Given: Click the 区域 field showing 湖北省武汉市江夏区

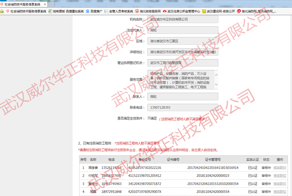Looking at the screenshot, I should 183,41.
